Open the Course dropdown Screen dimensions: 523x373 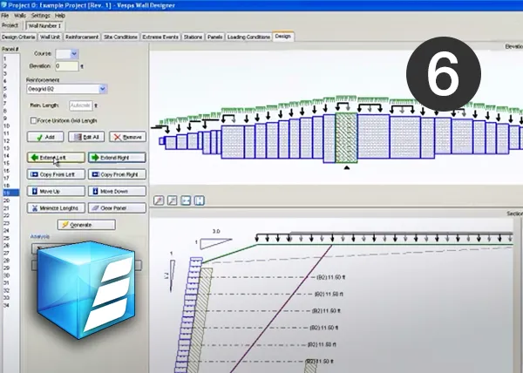pyautogui.click(x=74, y=54)
